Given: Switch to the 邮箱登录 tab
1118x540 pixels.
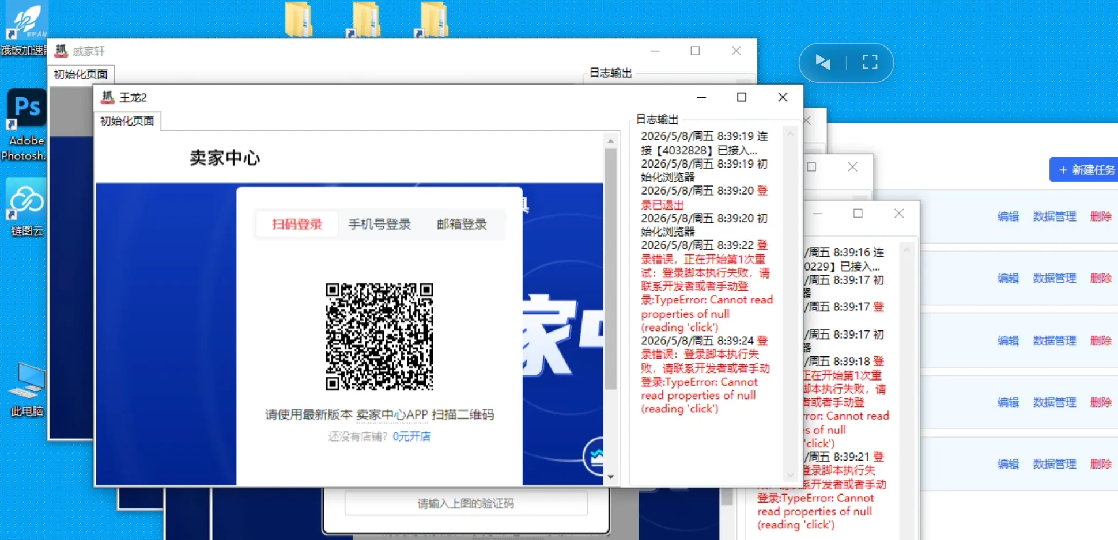Looking at the screenshot, I should pyautogui.click(x=462, y=225).
